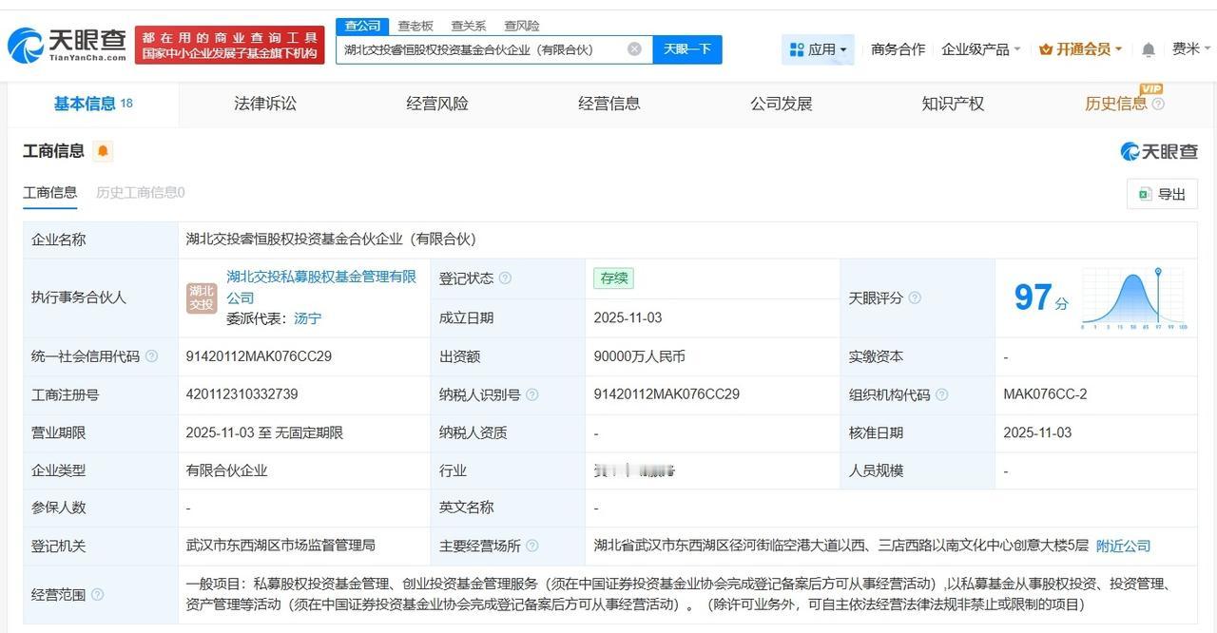Click the 成立日期 value 2025-11-03

628,317
